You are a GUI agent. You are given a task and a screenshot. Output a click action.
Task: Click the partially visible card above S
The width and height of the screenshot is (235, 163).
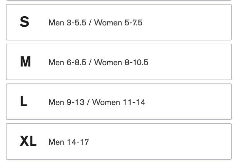coord(118,0)
